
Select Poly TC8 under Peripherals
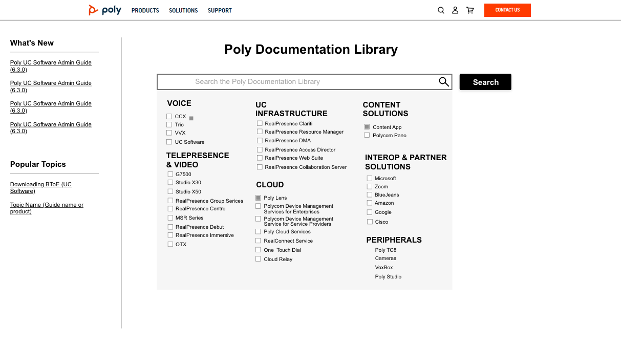[x=386, y=250]
